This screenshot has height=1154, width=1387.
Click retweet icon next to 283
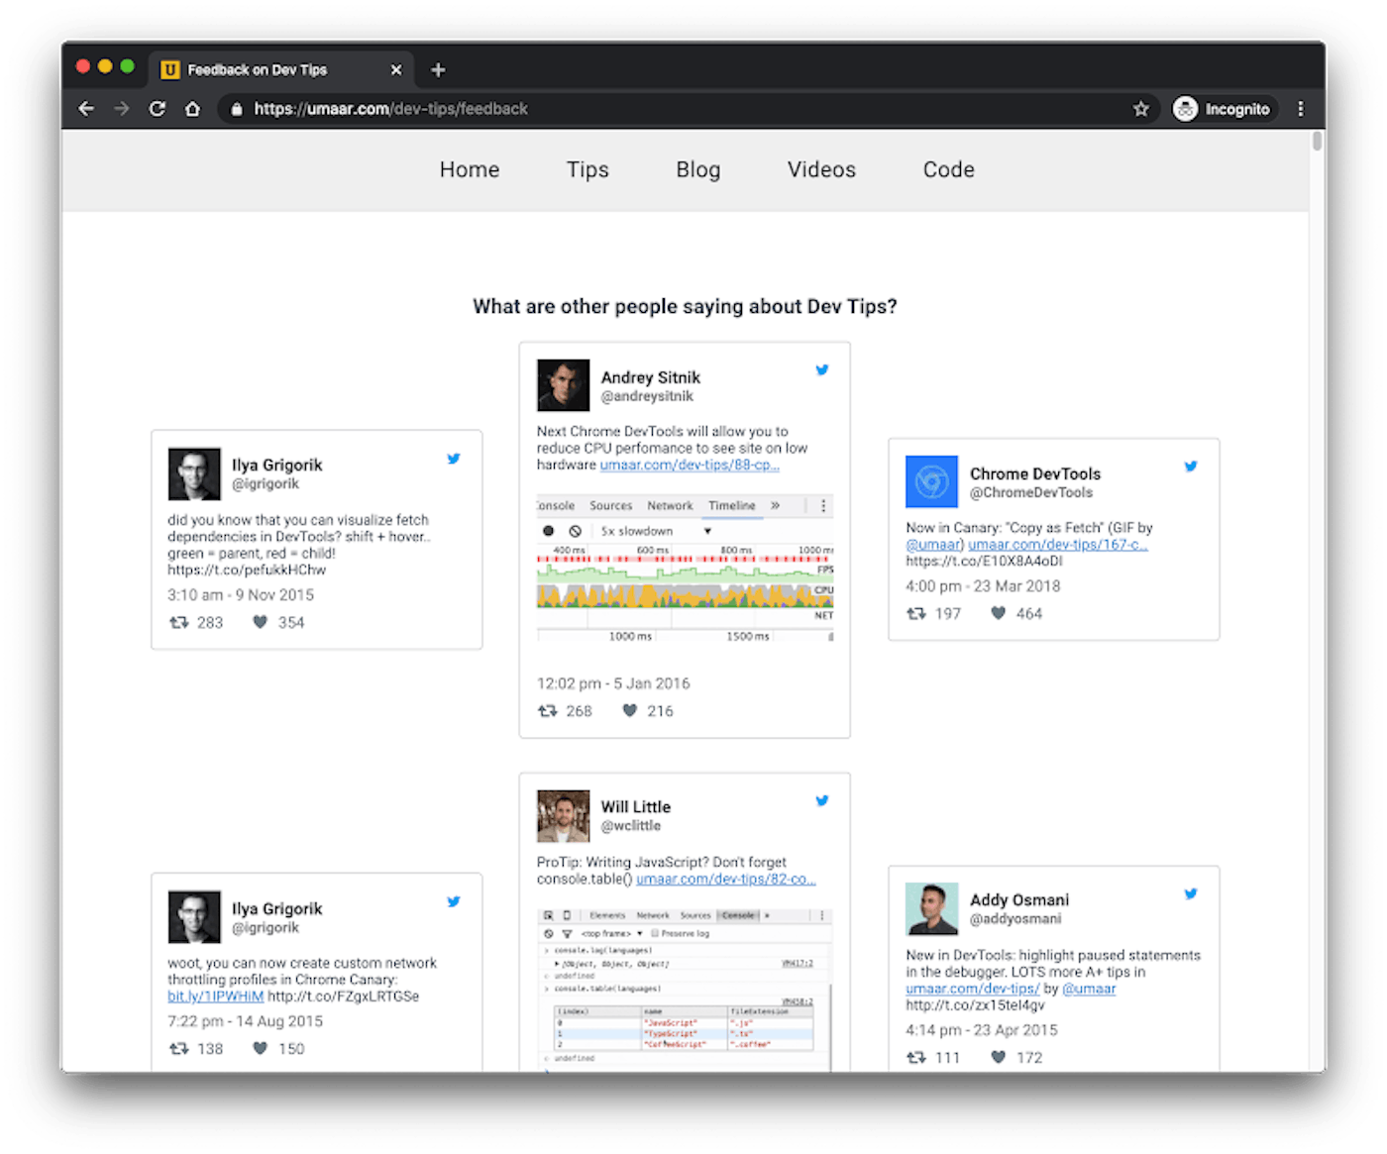click(x=178, y=622)
